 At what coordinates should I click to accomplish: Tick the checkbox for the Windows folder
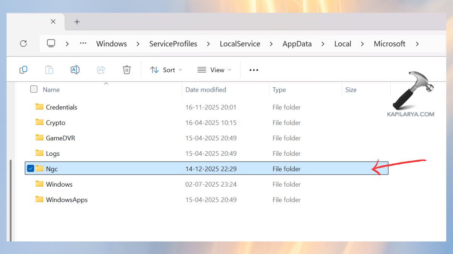coord(34,184)
